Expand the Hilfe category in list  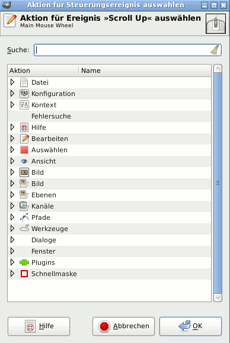coord(12,127)
